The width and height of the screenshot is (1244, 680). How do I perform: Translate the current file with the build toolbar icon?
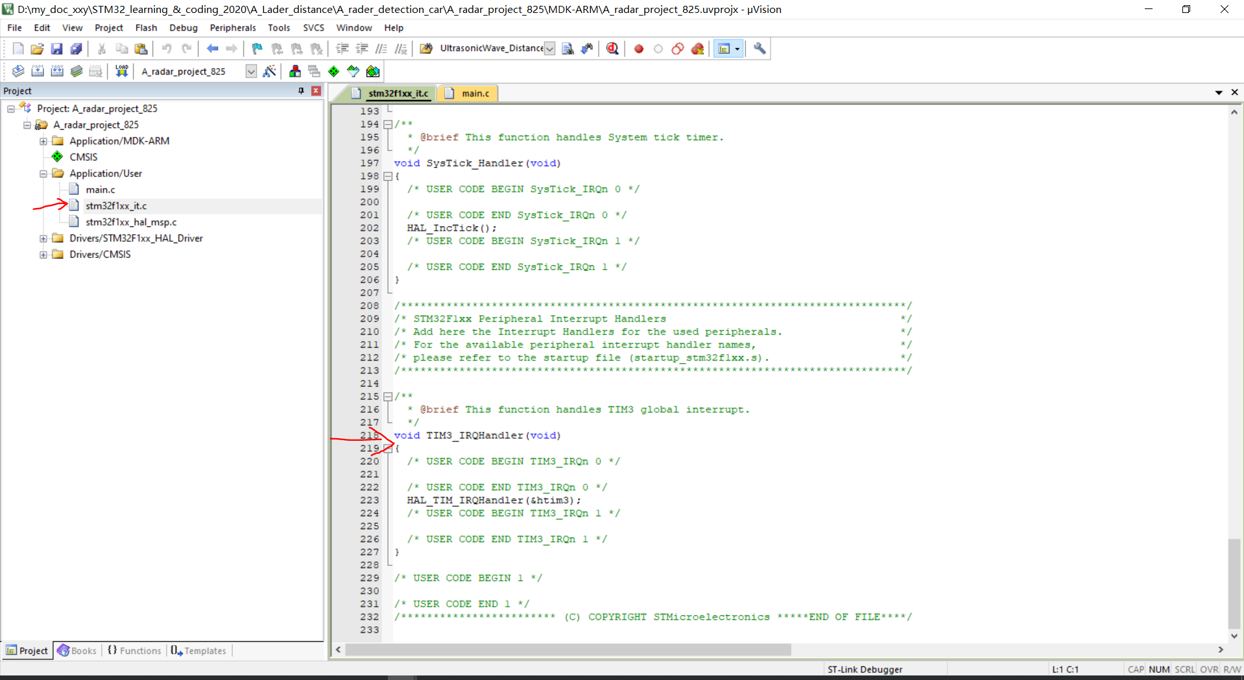18,71
